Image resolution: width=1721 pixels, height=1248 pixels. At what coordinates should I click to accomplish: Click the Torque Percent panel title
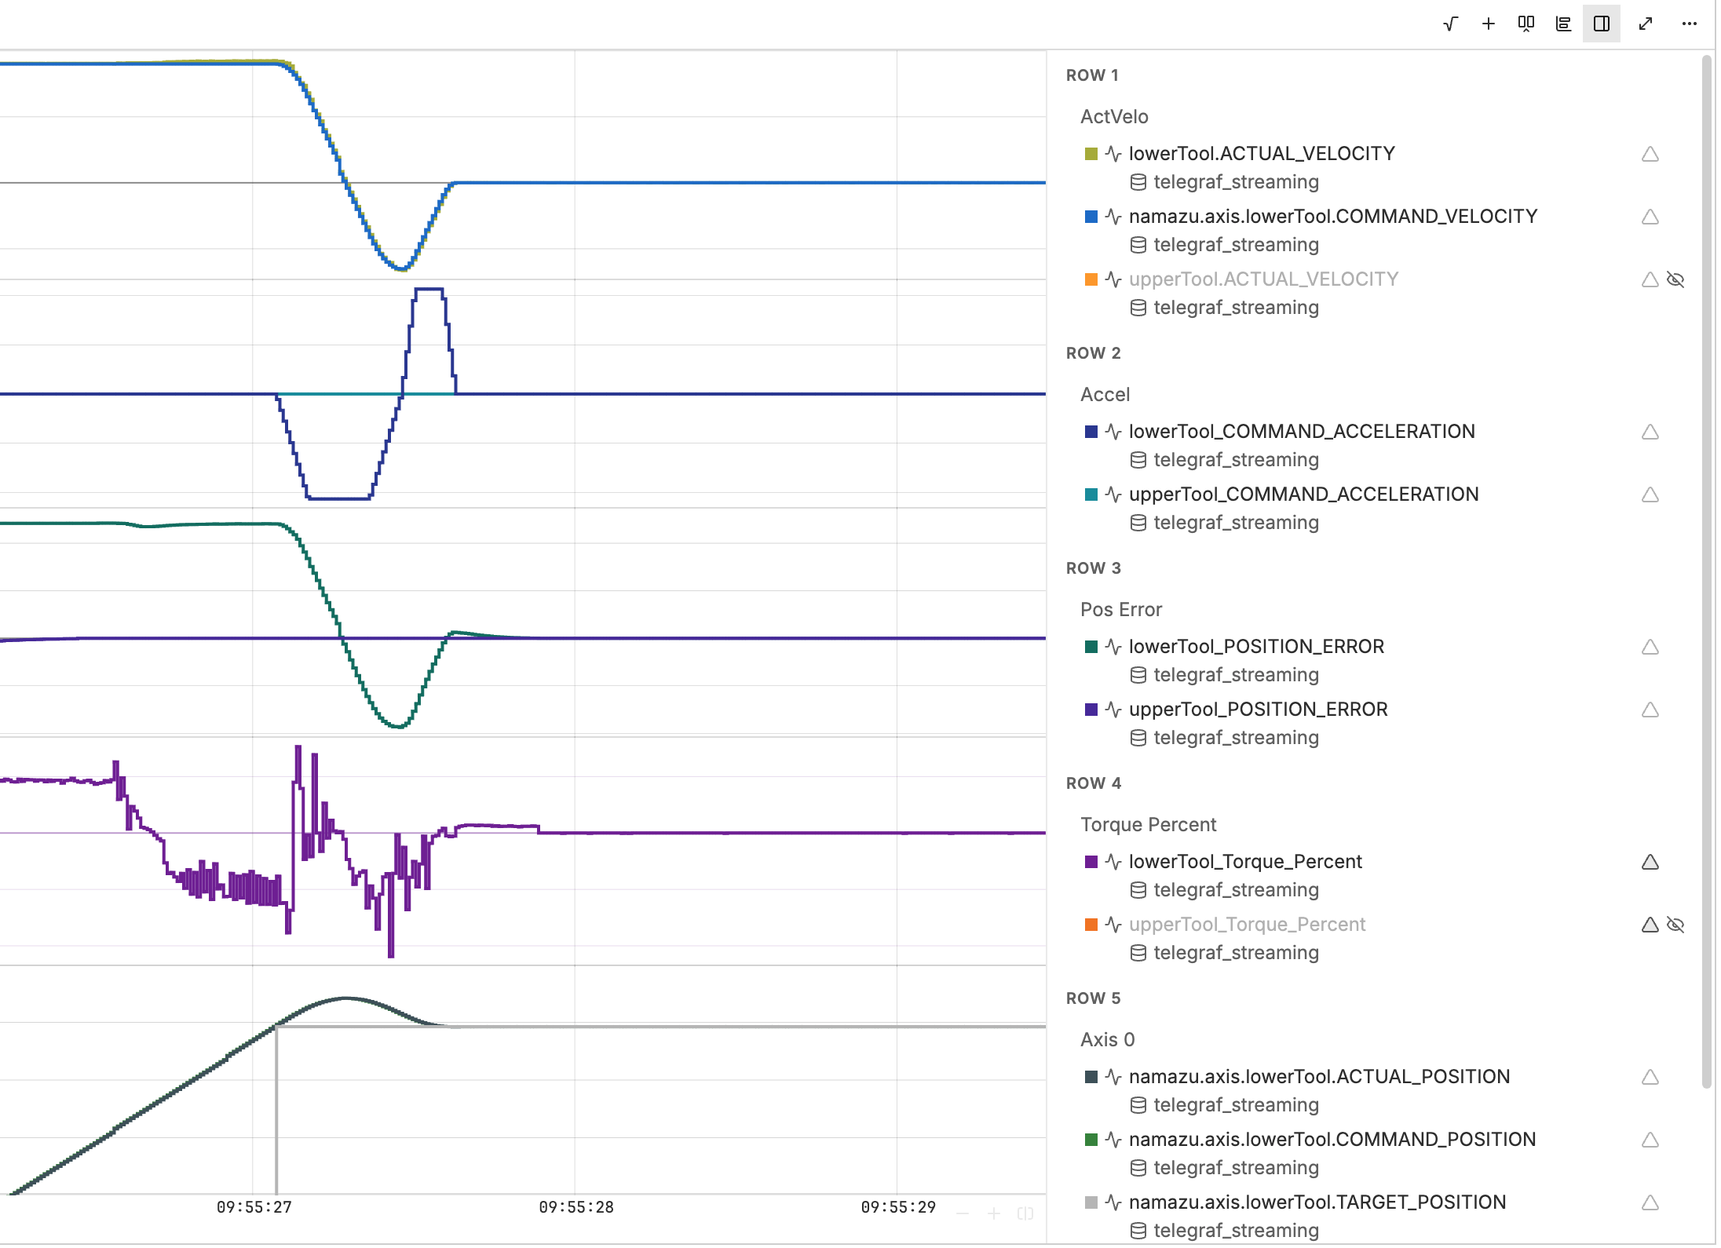tap(1148, 825)
